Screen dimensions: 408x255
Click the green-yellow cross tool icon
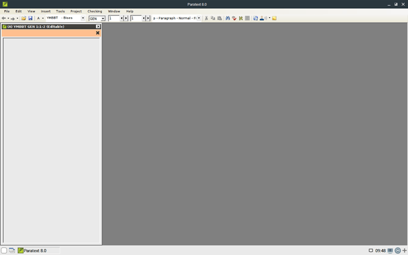[241, 18]
